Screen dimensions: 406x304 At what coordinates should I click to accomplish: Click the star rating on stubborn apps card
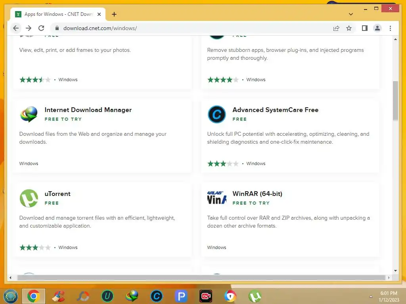[223, 80]
